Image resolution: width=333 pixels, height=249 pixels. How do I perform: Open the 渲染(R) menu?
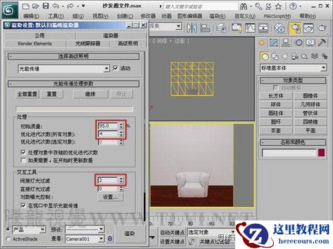click(217, 16)
